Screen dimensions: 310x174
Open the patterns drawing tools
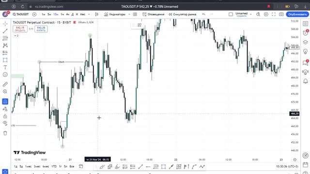[x=5, y=45]
